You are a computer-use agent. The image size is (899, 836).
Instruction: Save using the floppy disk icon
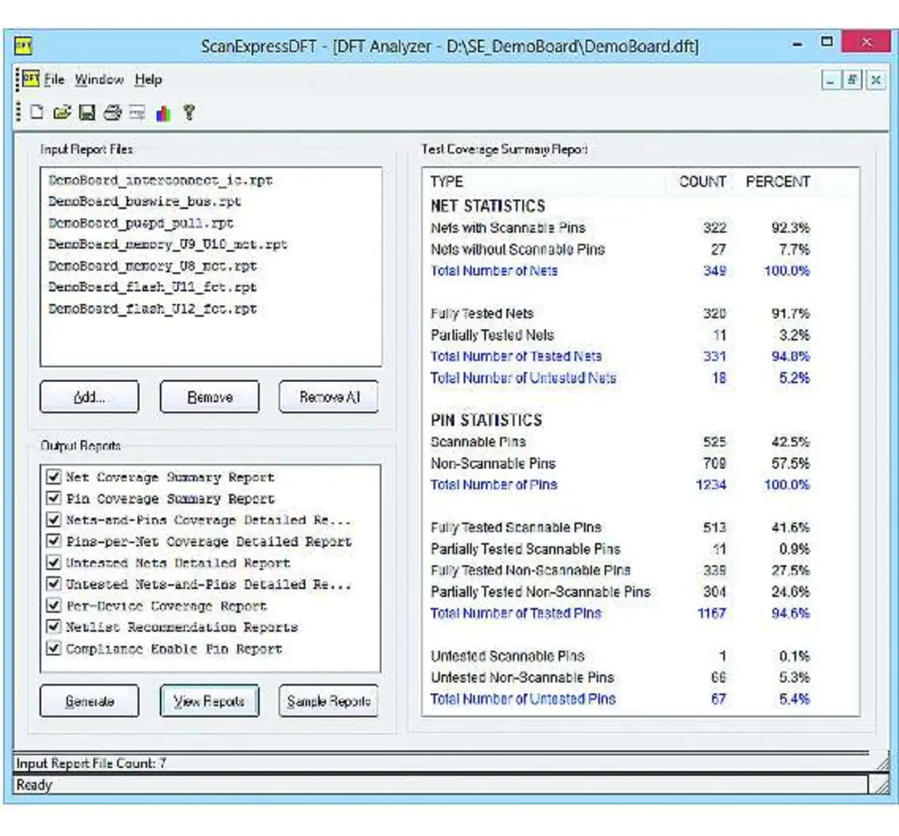(87, 112)
